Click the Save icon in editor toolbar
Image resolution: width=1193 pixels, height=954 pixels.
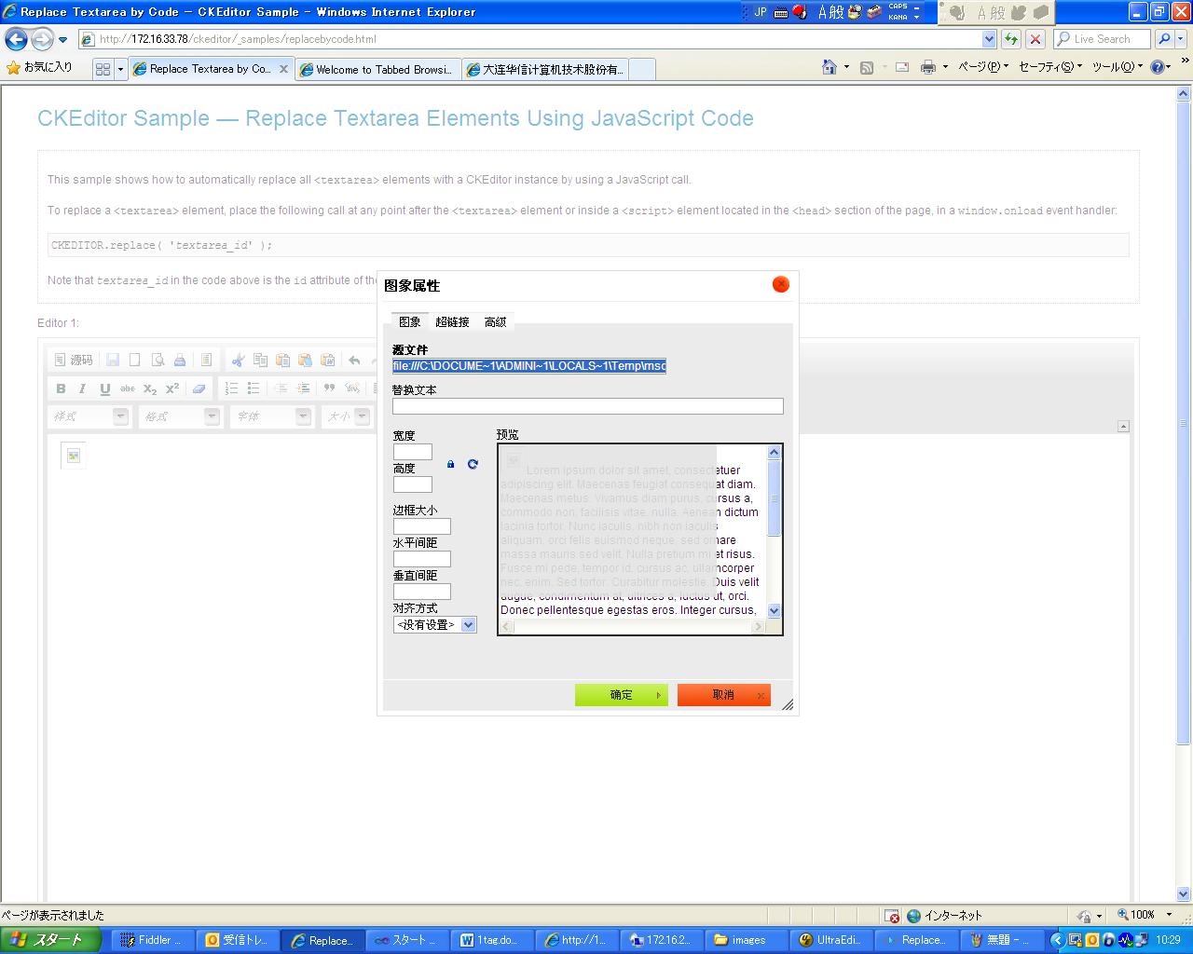click(x=113, y=360)
